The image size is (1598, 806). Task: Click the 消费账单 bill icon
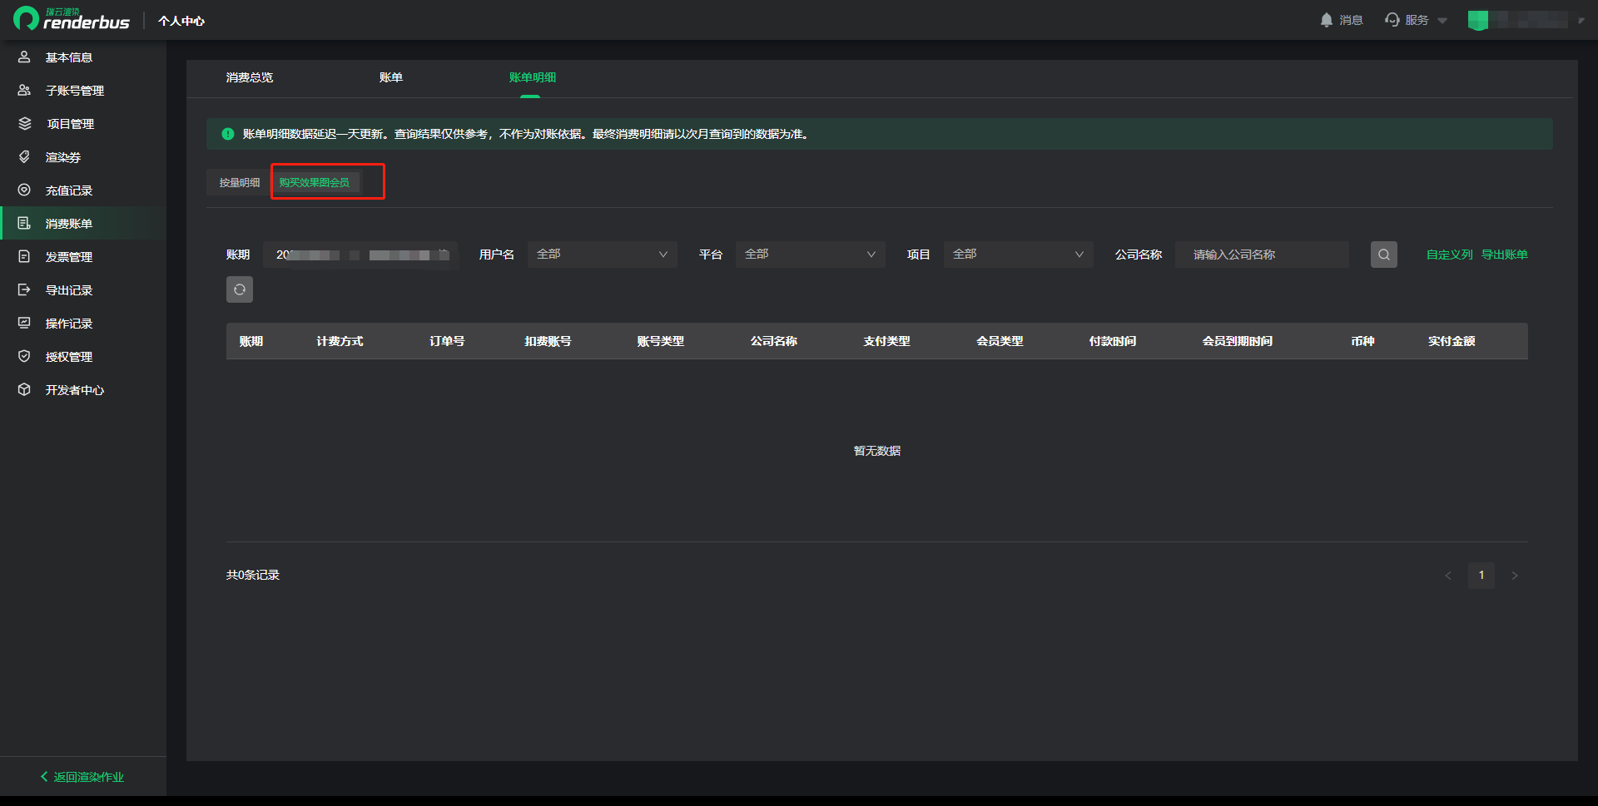pos(24,223)
